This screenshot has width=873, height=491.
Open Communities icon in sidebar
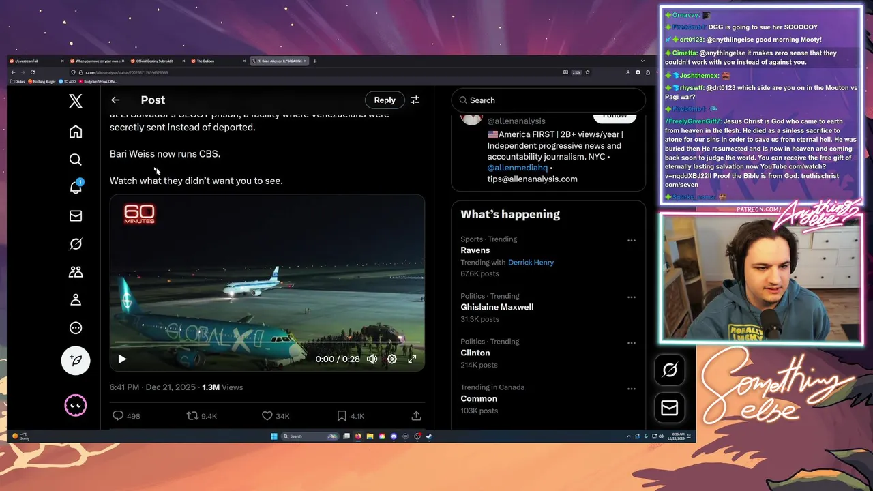[76, 271]
